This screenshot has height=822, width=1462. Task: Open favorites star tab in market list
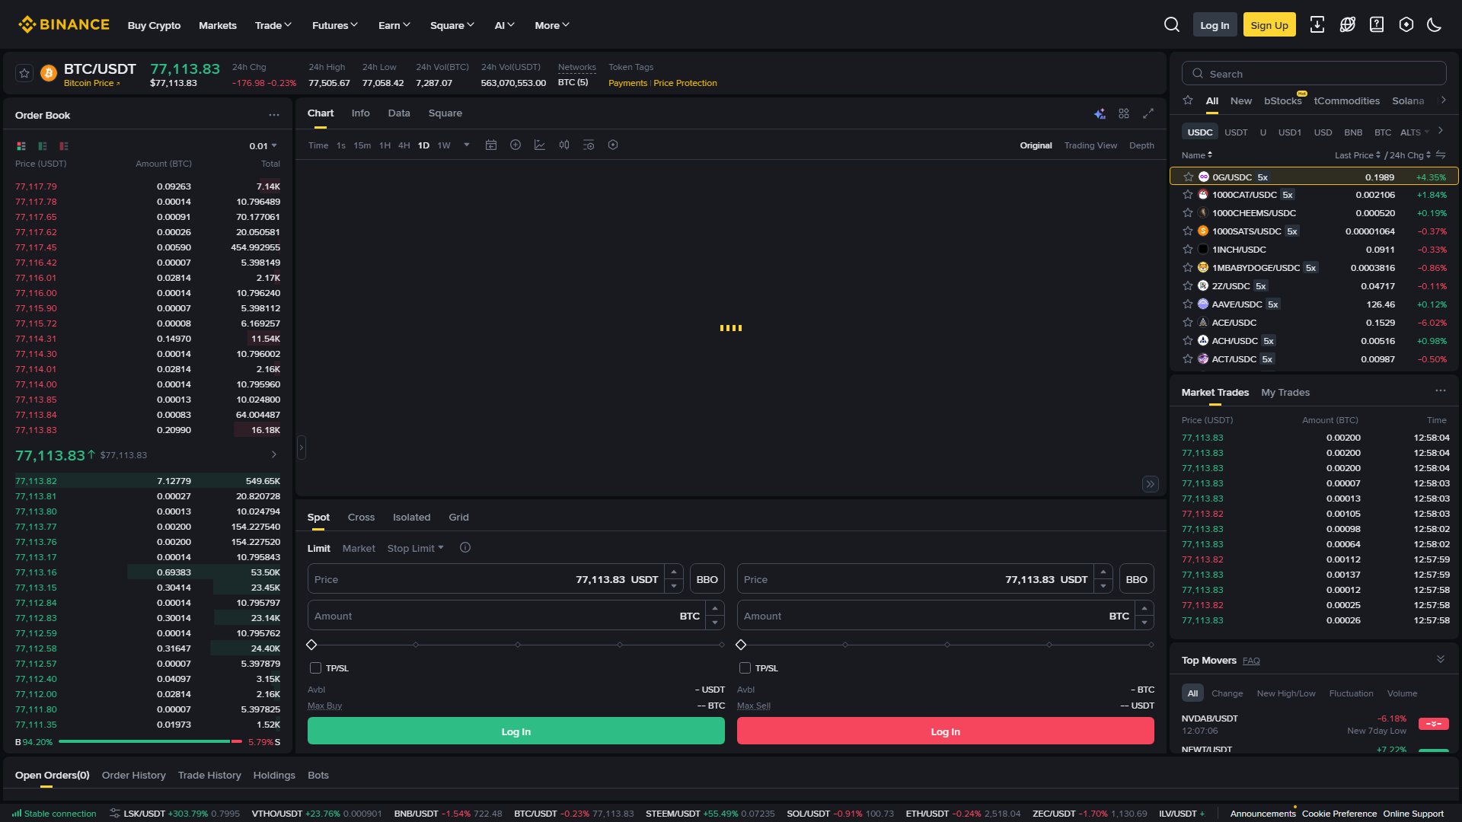click(1188, 100)
